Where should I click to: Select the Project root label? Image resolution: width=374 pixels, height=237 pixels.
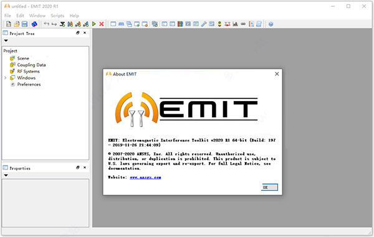click(x=10, y=51)
